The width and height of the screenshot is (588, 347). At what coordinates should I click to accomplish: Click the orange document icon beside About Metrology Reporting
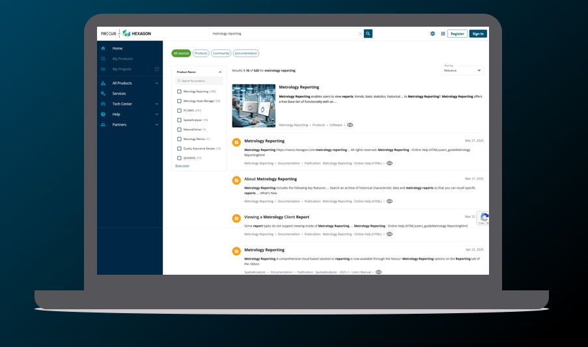(x=236, y=180)
